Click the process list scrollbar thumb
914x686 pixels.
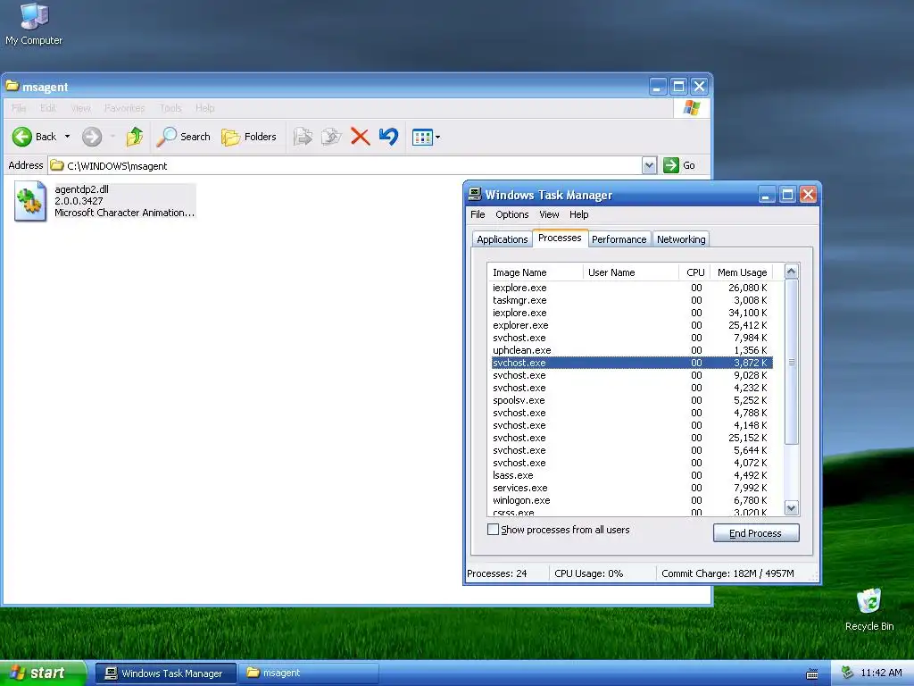pos(791,362)
